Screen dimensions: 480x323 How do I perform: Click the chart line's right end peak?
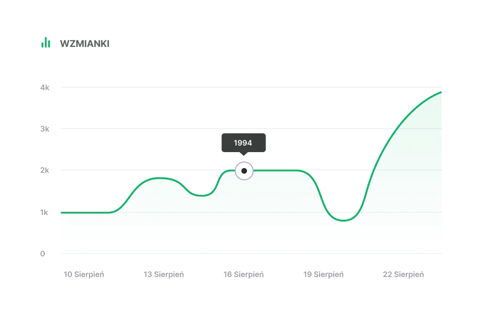point(441,92)
